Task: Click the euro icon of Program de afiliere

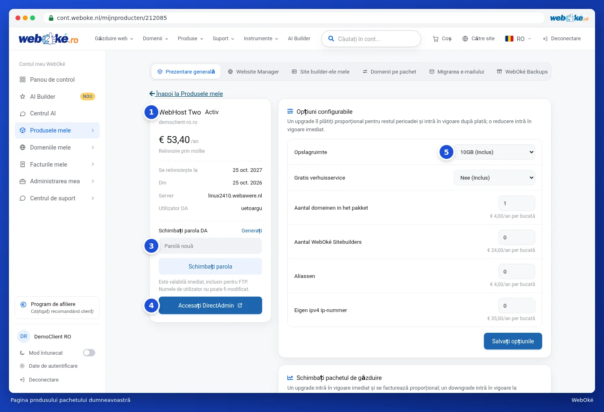Action: (24, 304)
